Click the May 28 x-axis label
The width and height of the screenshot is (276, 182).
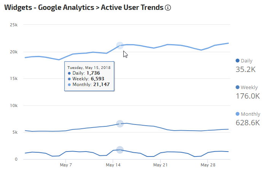click(207, 165)
